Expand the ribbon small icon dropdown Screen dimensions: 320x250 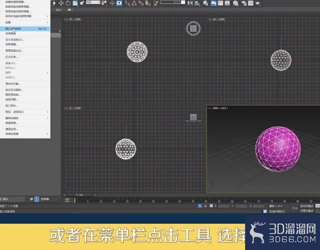(70, 9)
